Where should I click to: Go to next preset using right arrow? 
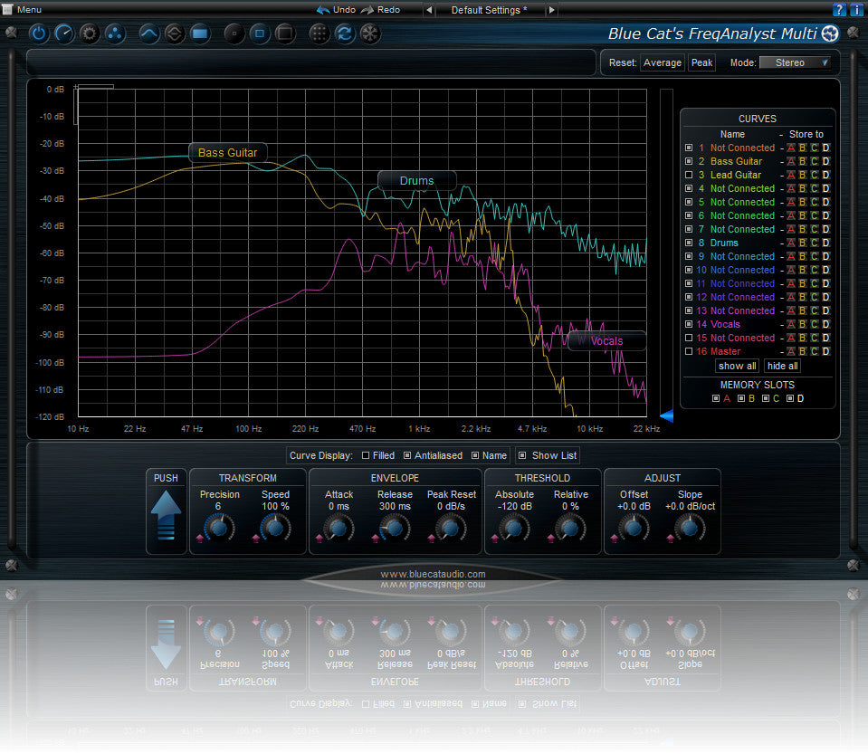click(552, 10)
